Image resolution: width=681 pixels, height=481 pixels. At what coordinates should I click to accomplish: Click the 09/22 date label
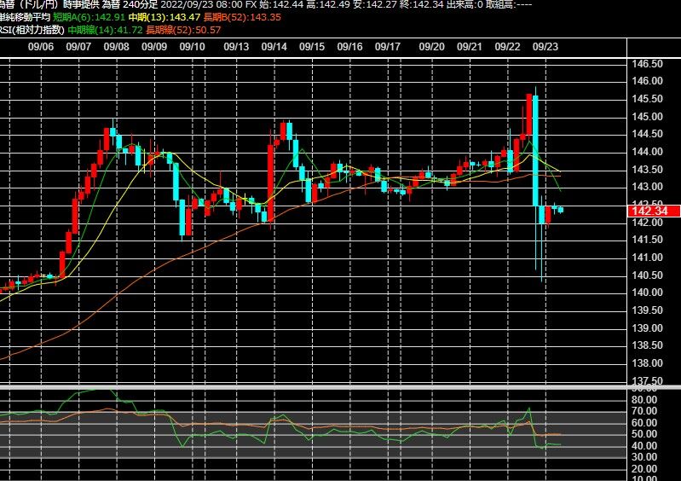pos(507,47)
